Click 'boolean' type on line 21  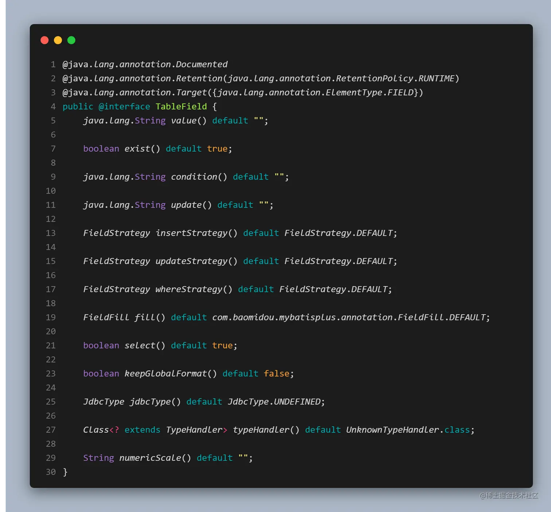[x=101, y=345]
